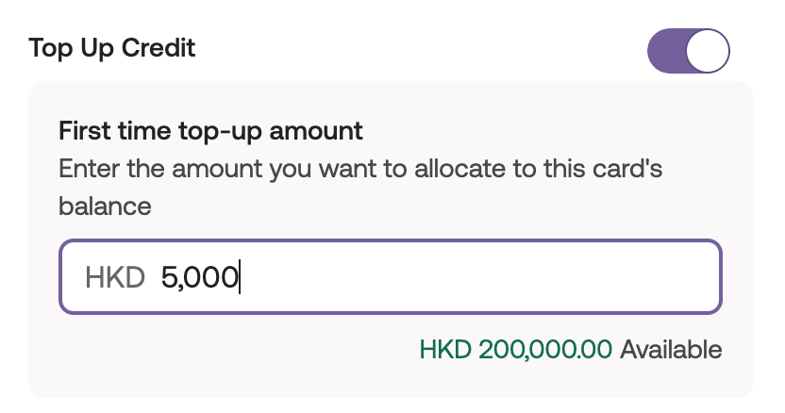Click the "First time top-up amount" label

click(x=210, y=130)
